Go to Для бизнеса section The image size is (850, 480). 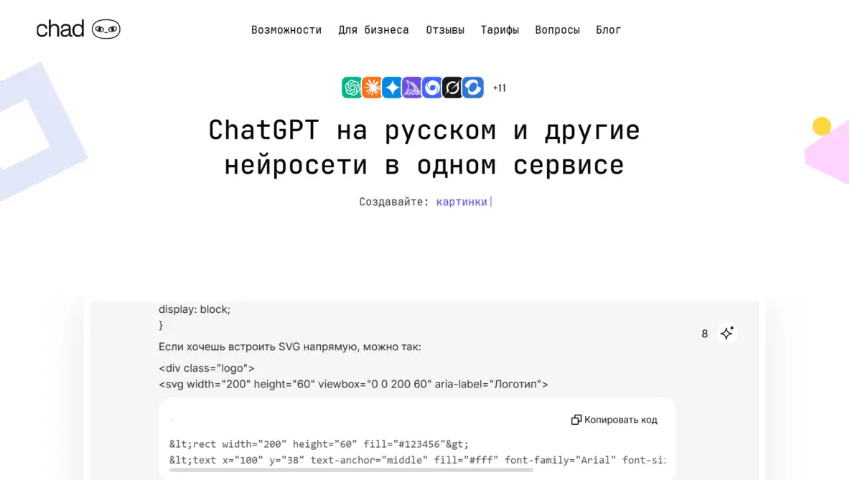point(373,30)
